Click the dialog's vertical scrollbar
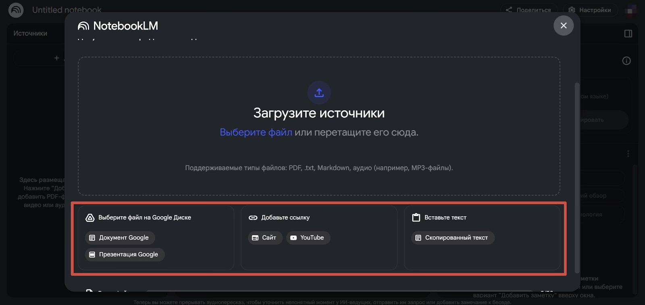The image size is (645, 305). point(577,178)
